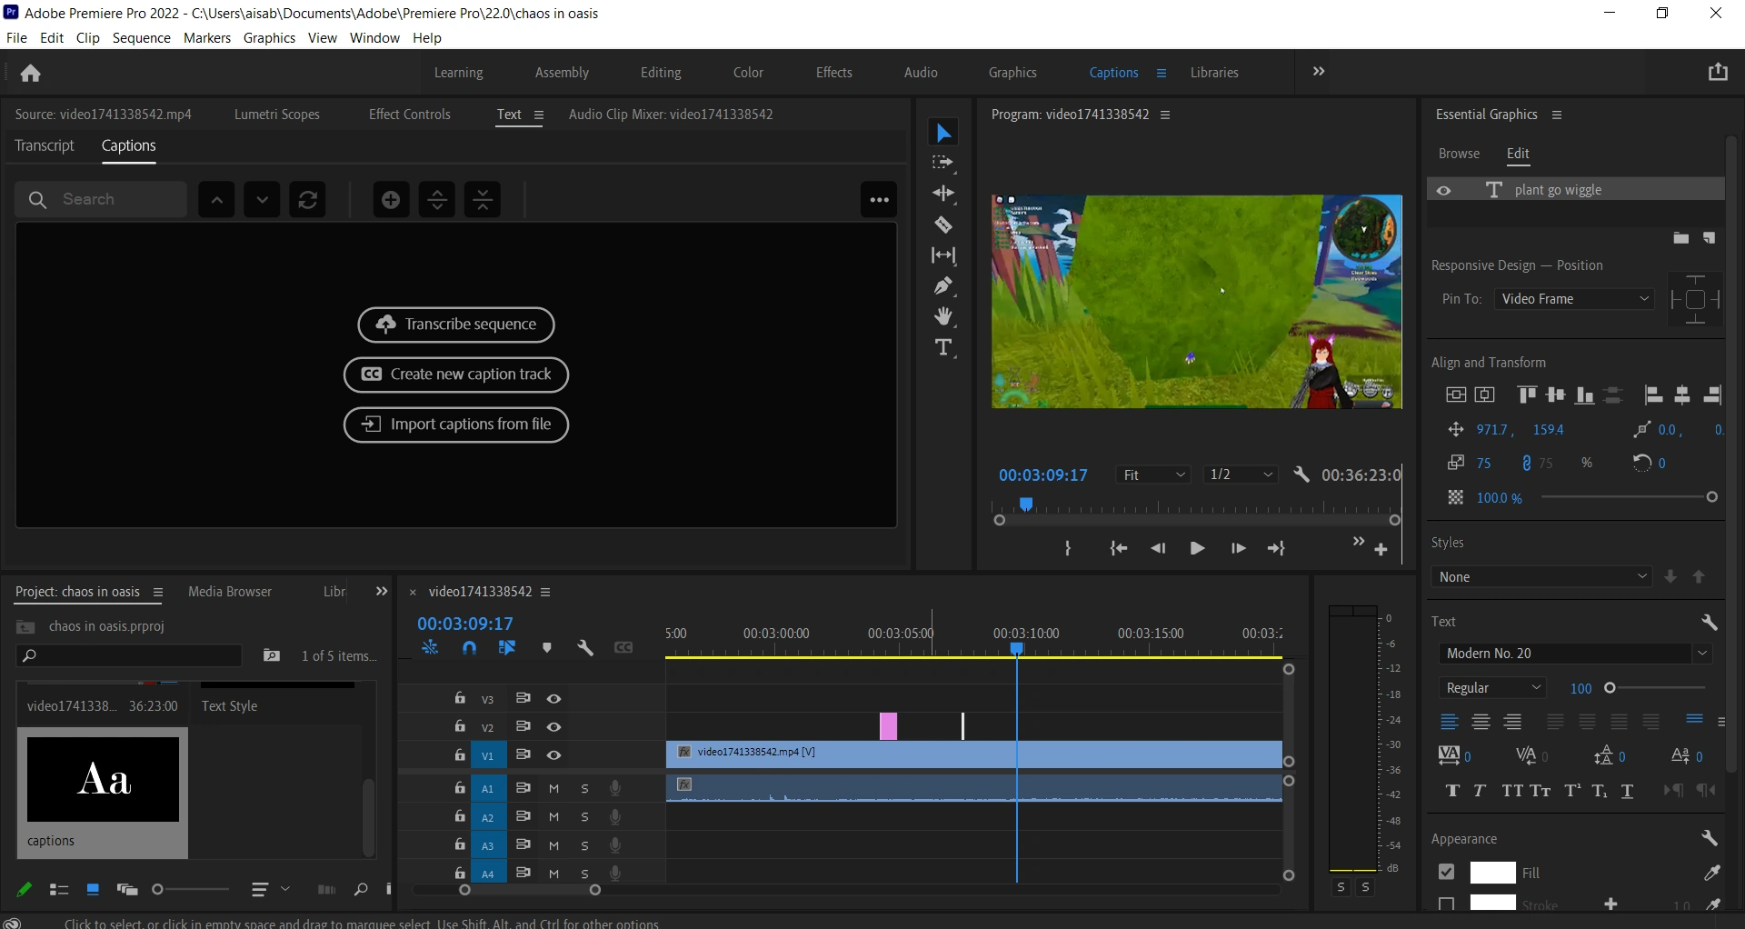
Task: Toggle snapping magnet in timeline
Action: click(x=470, y=647)
